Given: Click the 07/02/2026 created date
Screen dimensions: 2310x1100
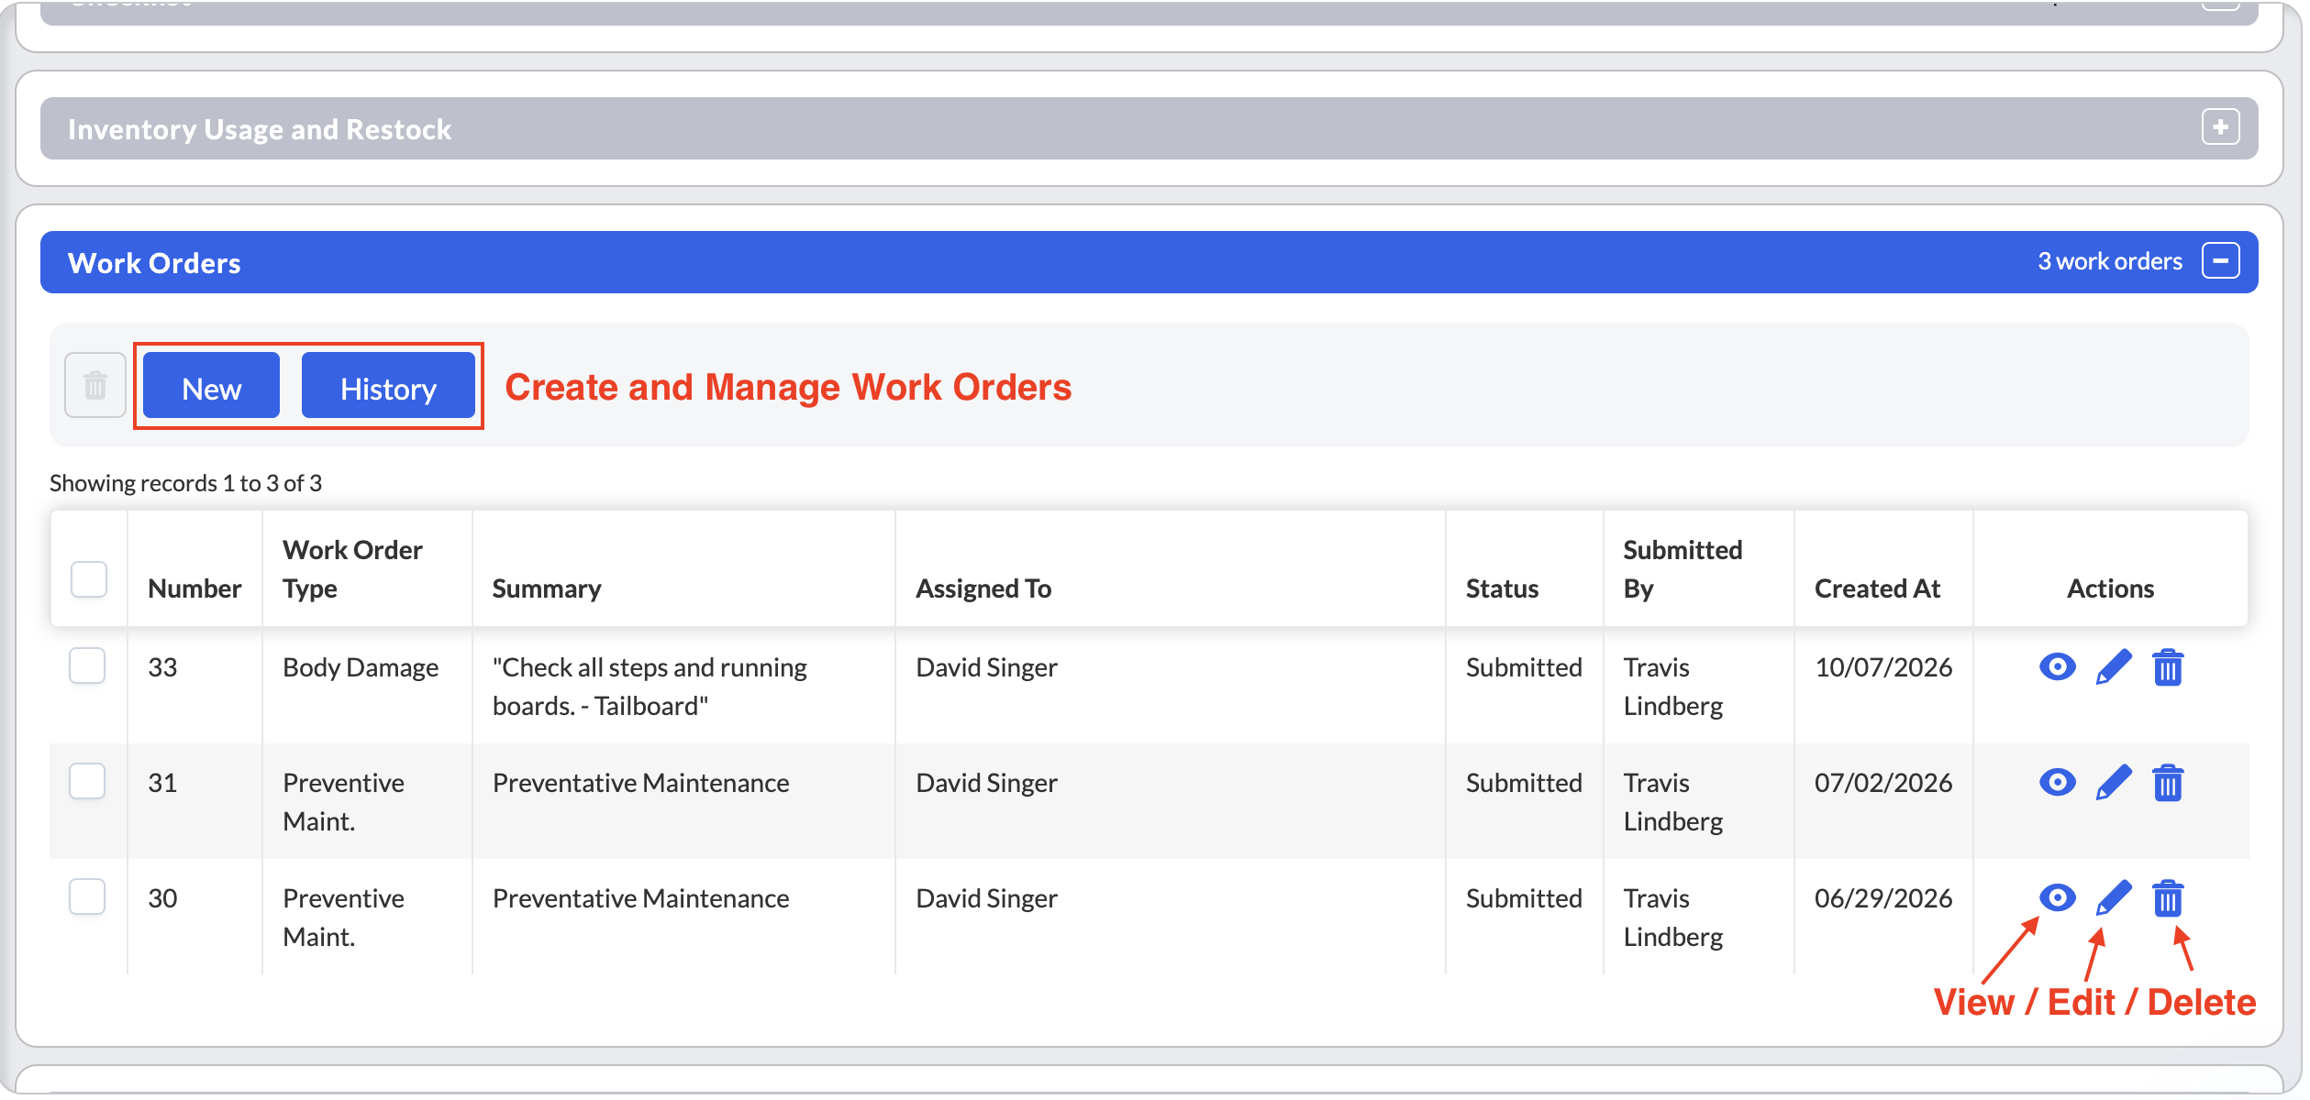Looking at the screenshot, I should 1883,783.
